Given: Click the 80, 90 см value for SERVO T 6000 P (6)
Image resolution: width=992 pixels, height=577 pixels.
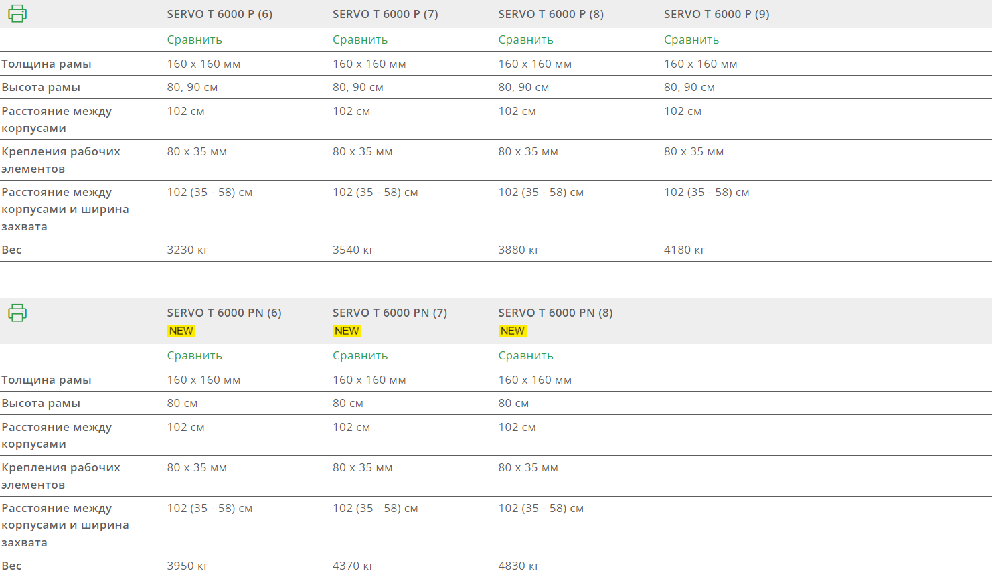Looking at the screenshot, I should (x=193, y=87).
